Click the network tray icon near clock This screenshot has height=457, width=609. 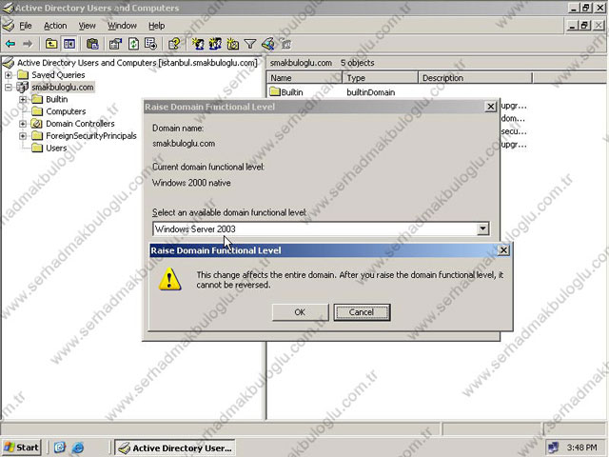[x=553, y=447]
